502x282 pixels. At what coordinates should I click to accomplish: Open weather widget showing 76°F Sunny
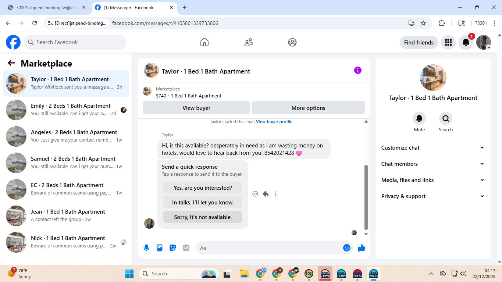pyautogui.click(x=19, y=274)
